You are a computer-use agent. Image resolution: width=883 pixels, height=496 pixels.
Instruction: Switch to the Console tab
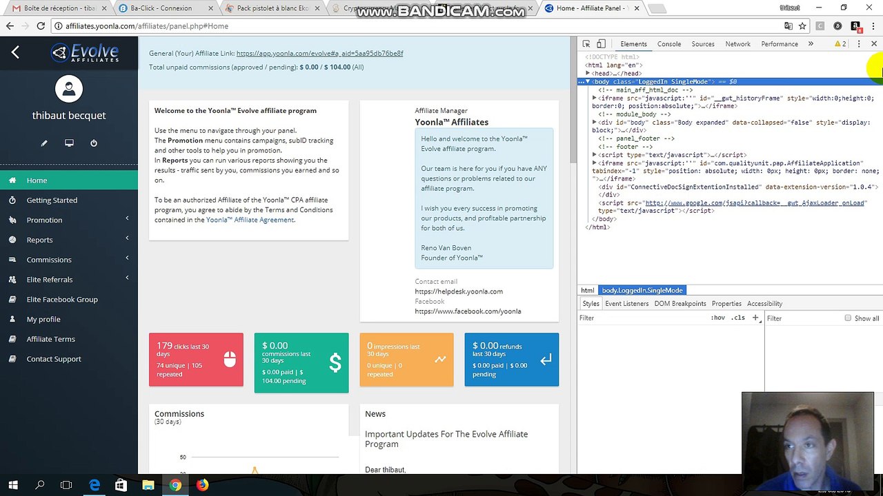[x=669, y=44]
